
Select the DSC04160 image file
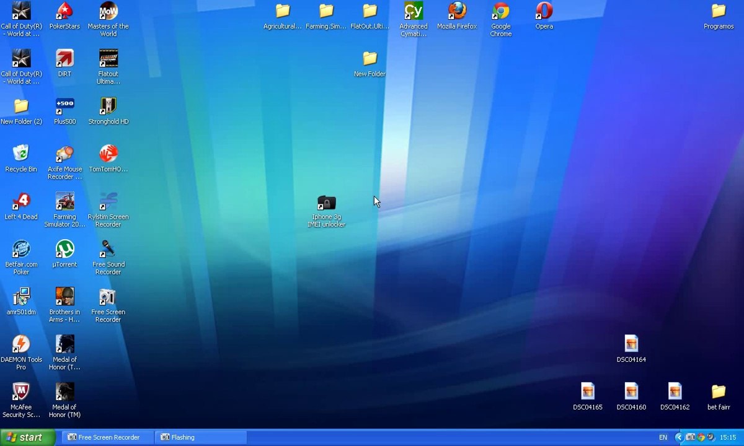coord(631,392)
